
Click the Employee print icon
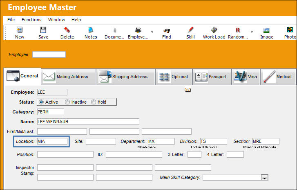click(x=138, y=30)
